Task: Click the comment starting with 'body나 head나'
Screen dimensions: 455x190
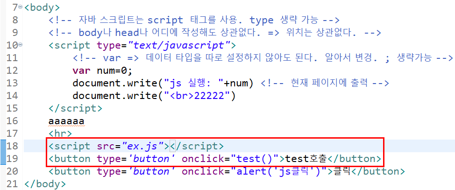Action: [x=214, y=33]
